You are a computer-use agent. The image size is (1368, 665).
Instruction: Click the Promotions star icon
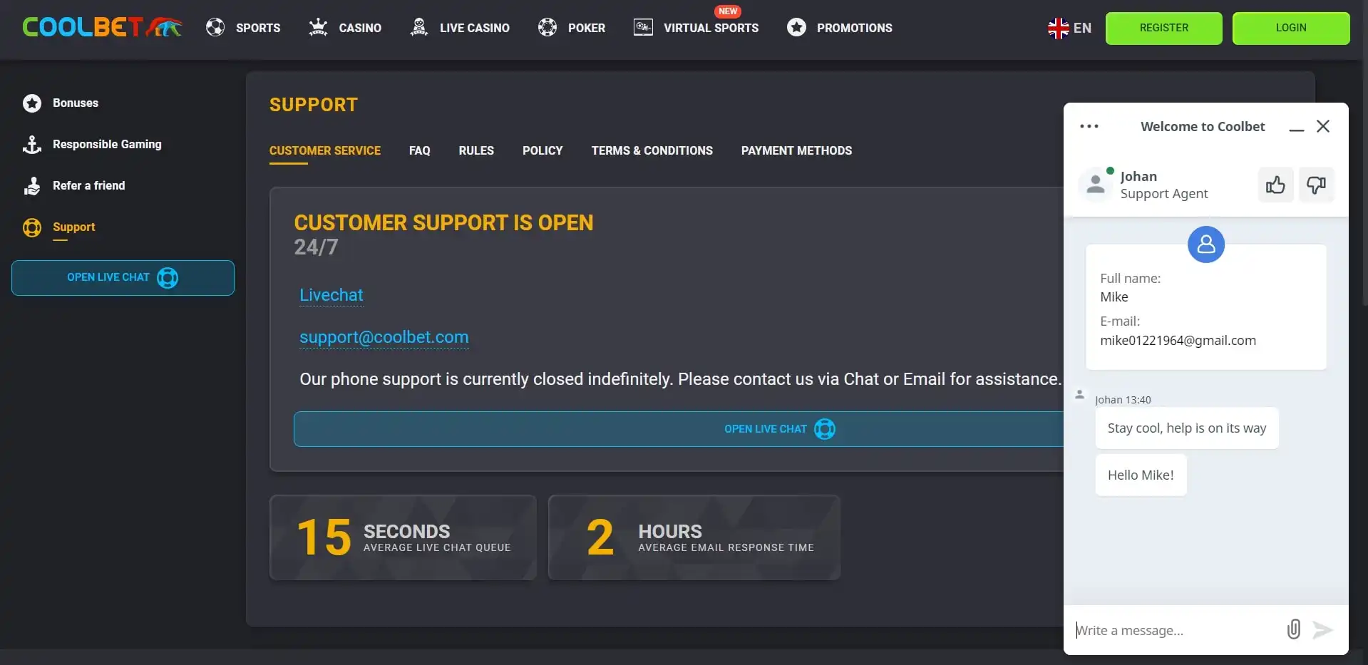pos(796,28)
